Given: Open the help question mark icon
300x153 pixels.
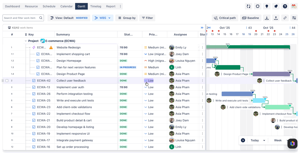Looking at the screenshot, I should 285,6.
